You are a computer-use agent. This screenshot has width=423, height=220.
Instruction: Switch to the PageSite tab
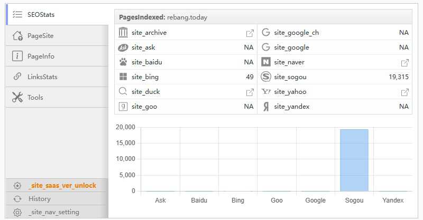41,36
